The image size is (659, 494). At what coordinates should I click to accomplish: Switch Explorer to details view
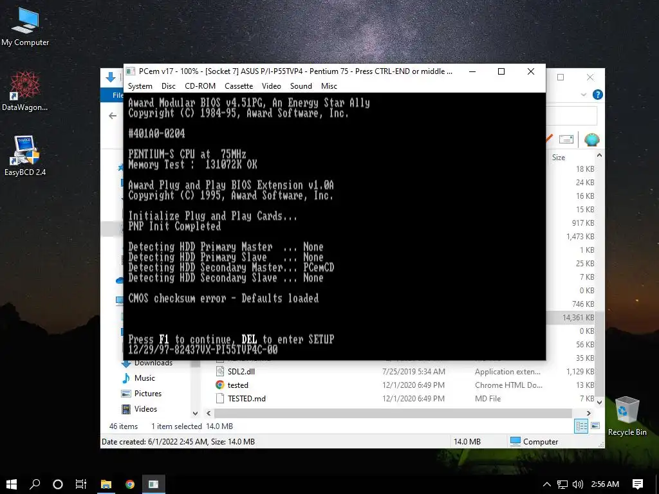click(581, 426)
